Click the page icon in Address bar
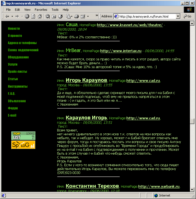This screenshot has width=196, height=199. [116, 16]
